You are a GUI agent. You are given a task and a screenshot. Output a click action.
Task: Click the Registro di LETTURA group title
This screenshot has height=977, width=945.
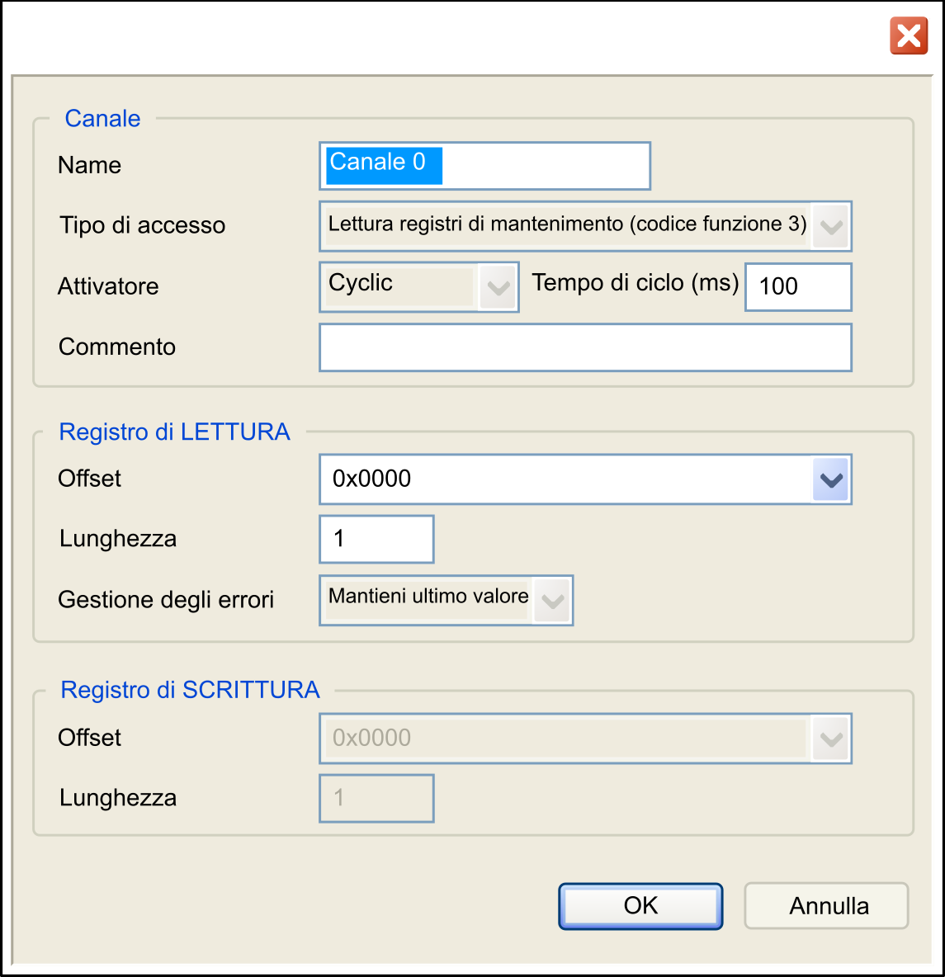coord(174,432)
